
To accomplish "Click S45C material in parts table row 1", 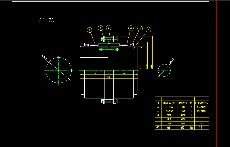I will pyautogui.click(x=183, y=123).
